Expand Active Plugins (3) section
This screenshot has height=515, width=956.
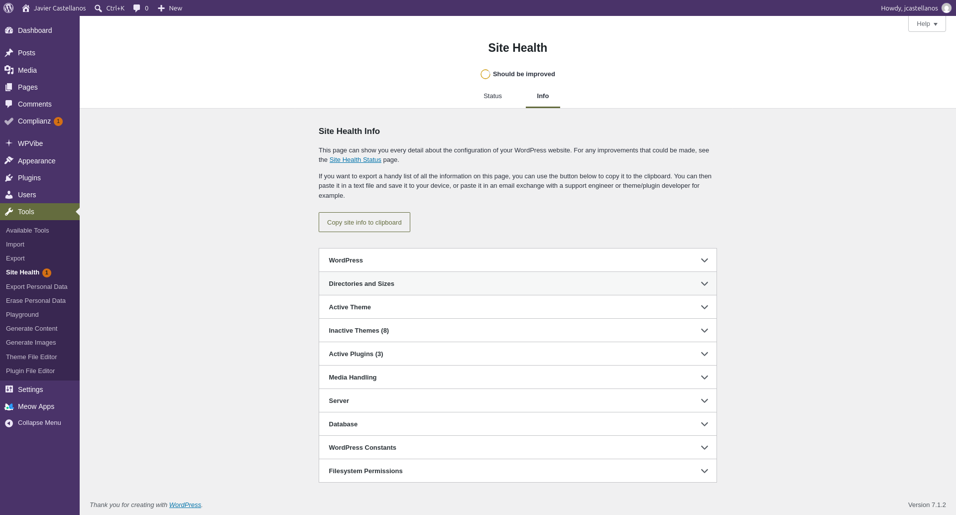click(x=518, y=354)
